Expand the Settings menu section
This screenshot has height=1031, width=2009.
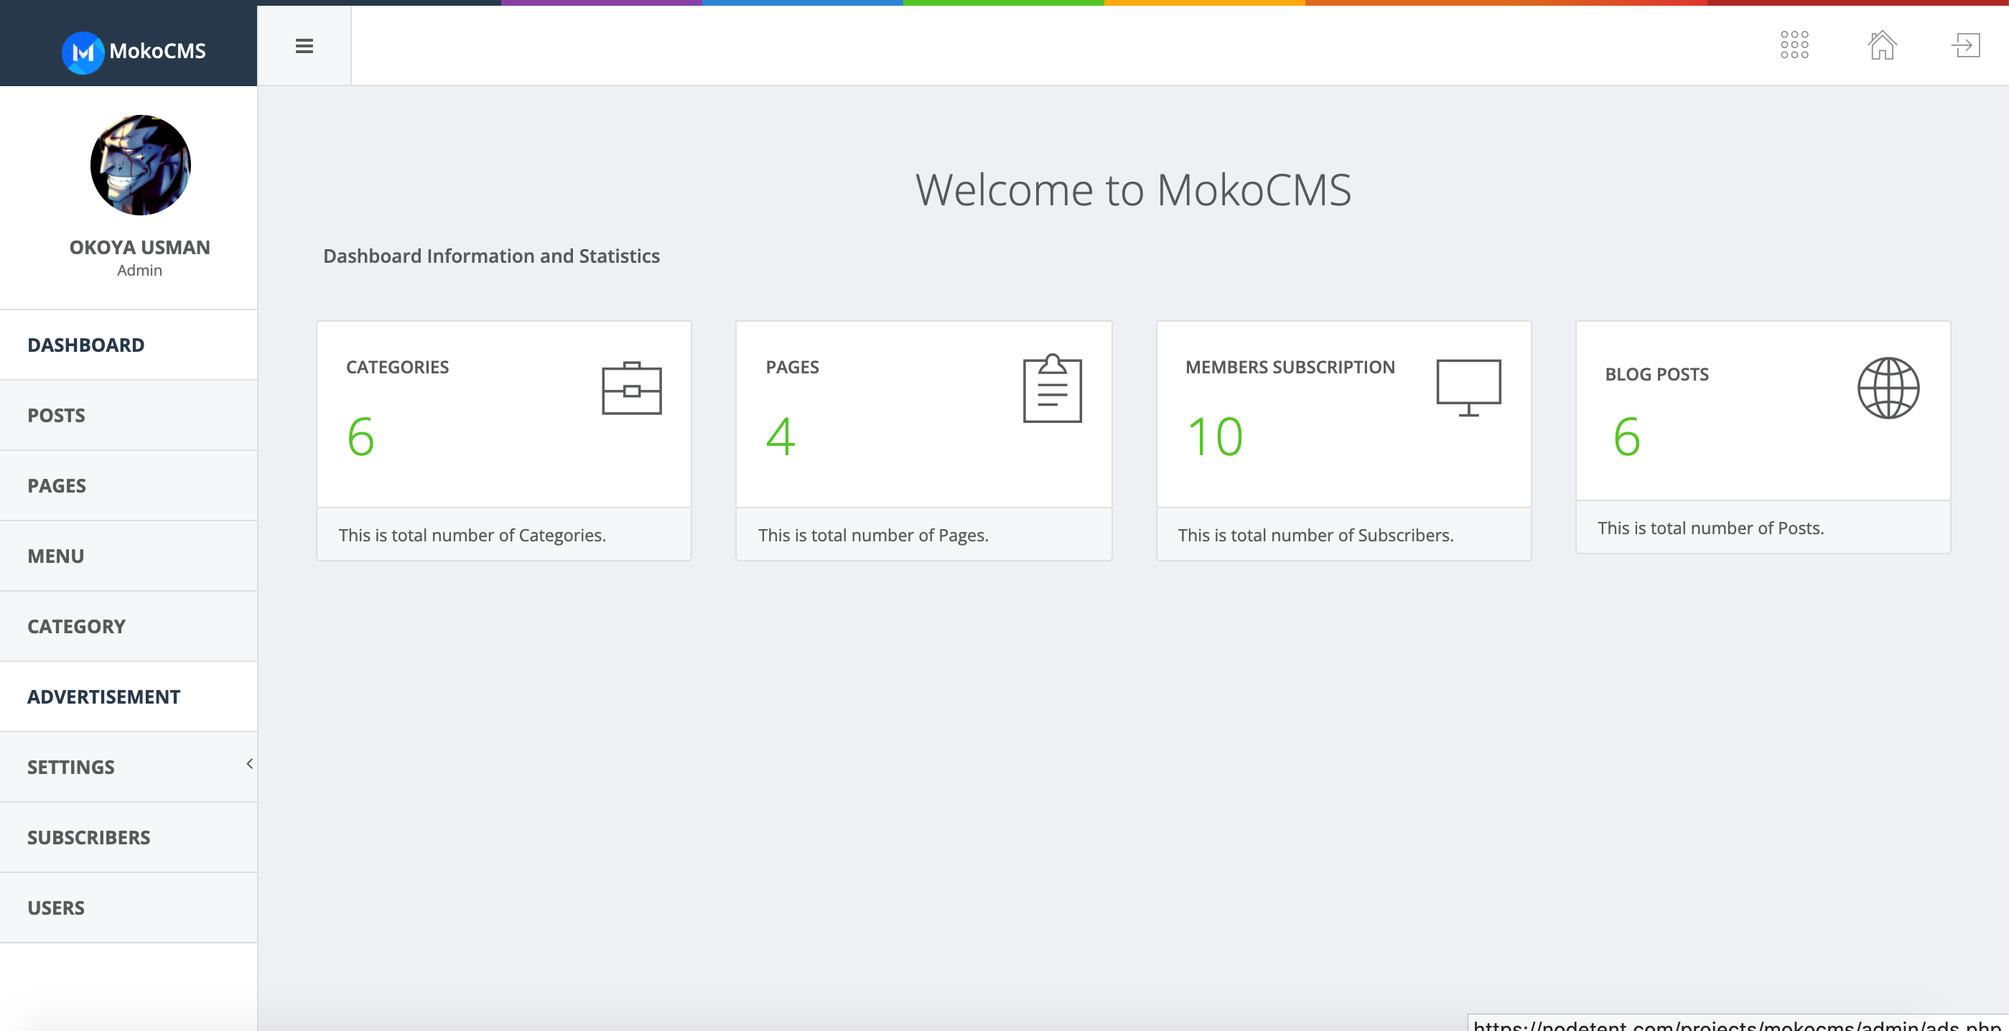[x=70, y=767]
